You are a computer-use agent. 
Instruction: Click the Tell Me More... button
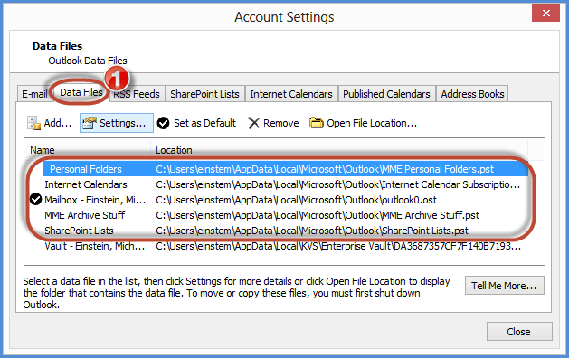click(x=505, y=286)
